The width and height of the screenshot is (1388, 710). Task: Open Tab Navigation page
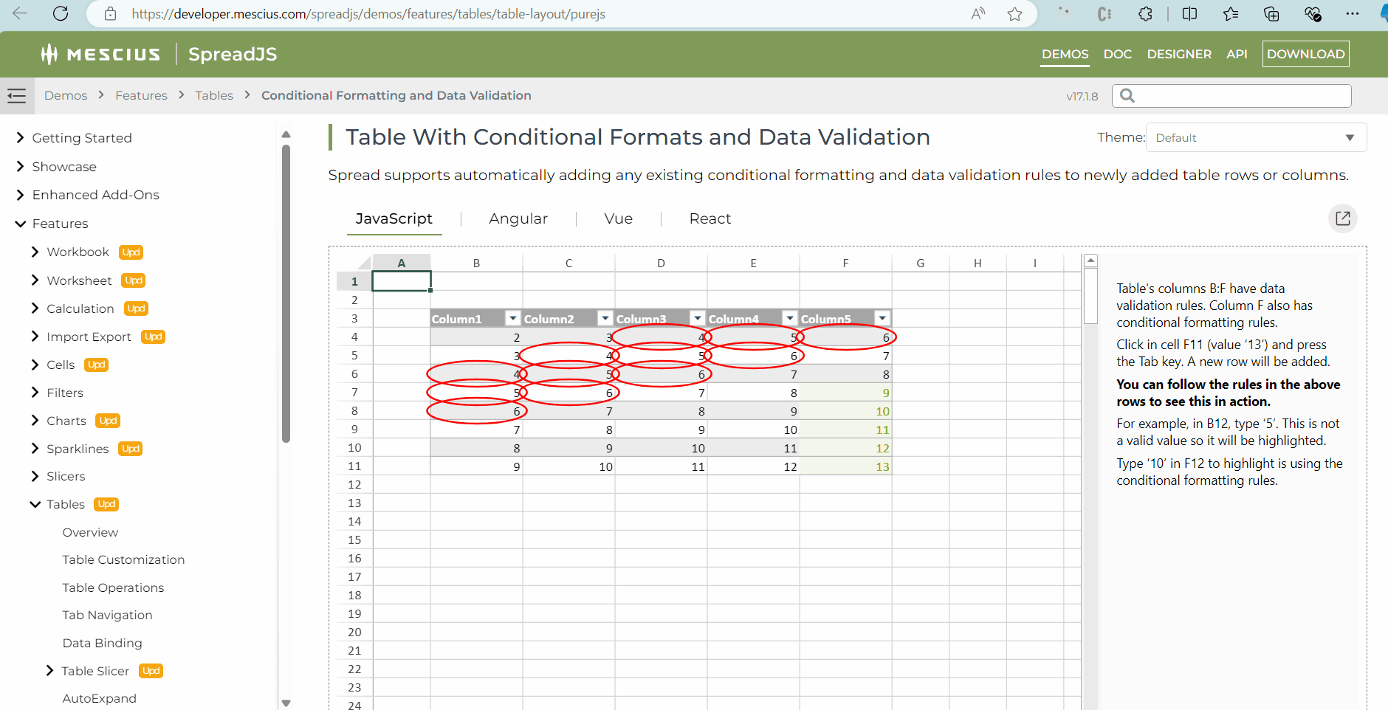(x=107, y=615)
